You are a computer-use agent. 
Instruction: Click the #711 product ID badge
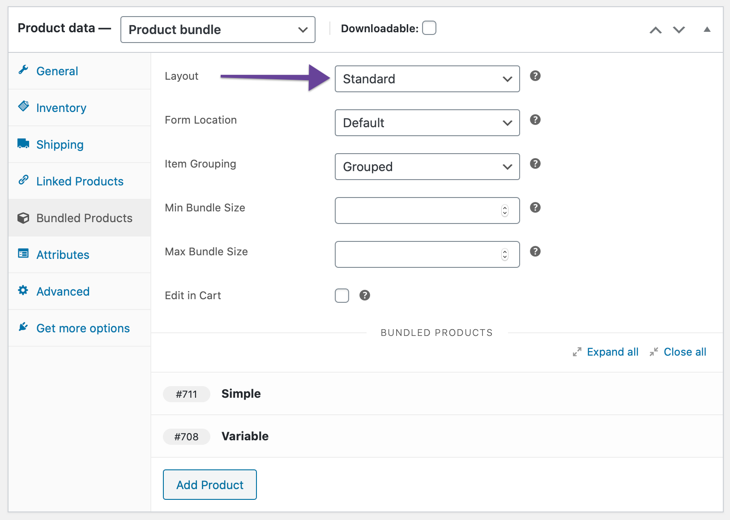(187, 394)
